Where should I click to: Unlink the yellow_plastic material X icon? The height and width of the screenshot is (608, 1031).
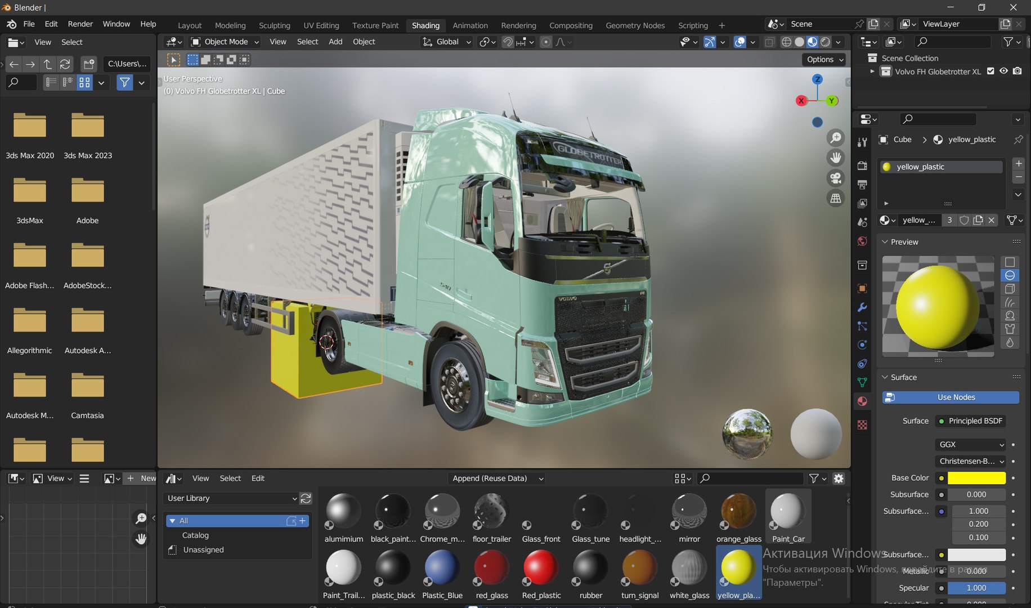(x=992, y=220)
